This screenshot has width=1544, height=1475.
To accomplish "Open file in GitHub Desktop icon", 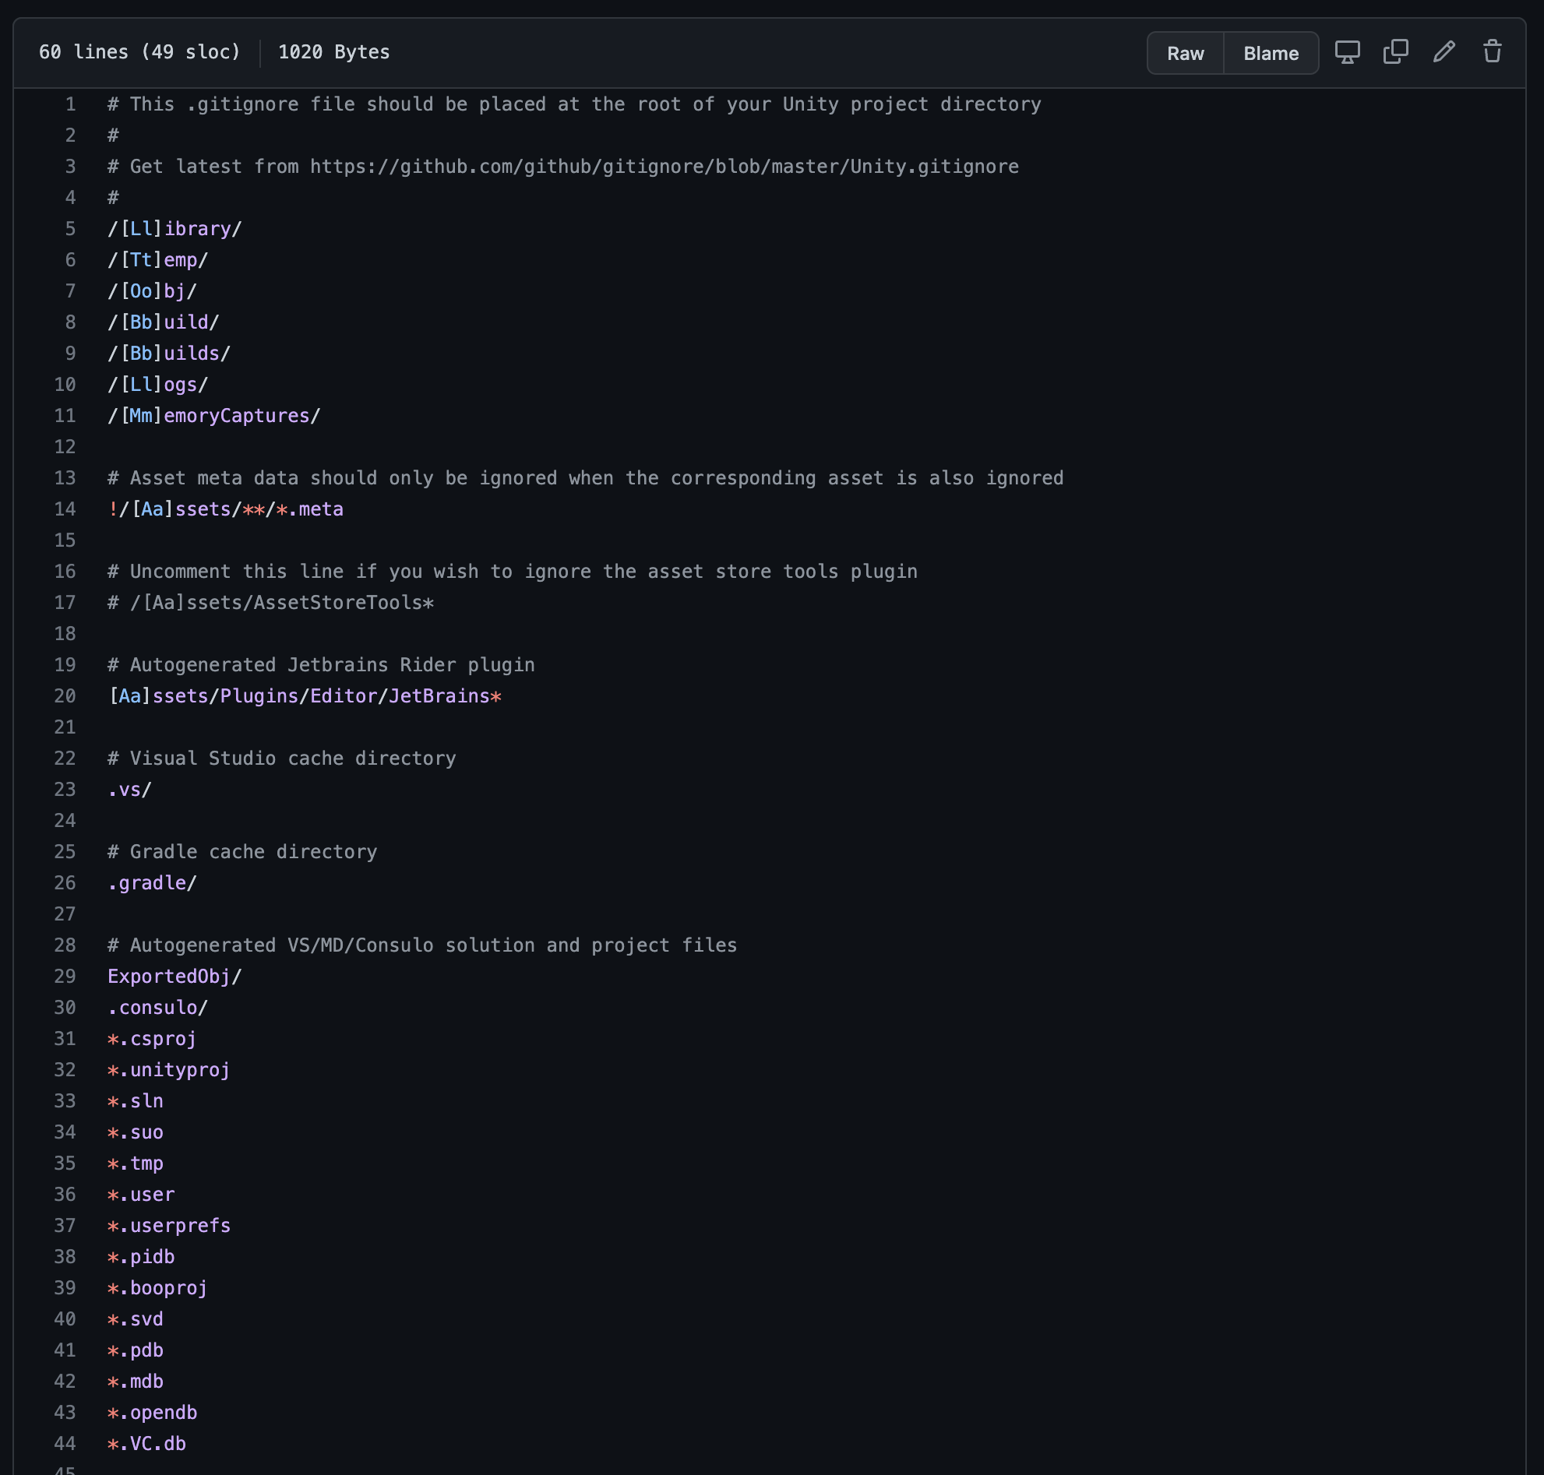I will click(x=1347, y=53).
